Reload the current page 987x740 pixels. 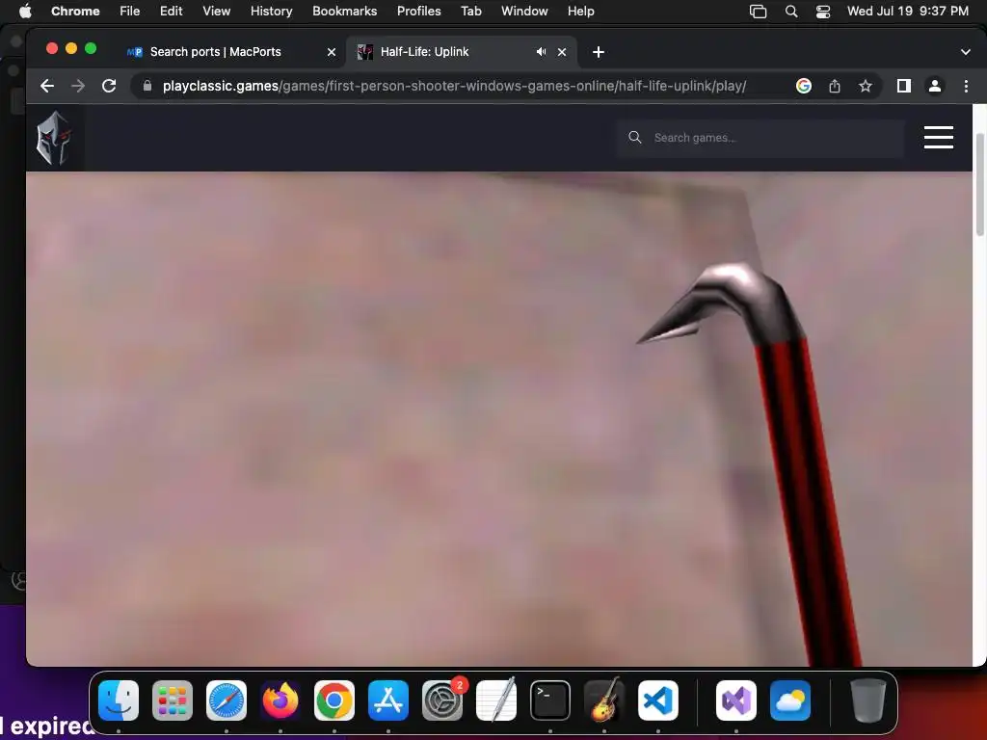coord(109,86)
